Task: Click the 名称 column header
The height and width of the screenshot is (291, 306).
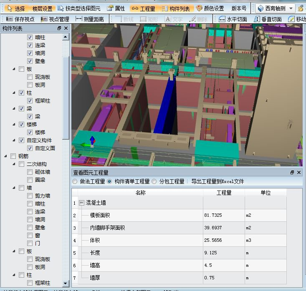Action: (140, 193)
